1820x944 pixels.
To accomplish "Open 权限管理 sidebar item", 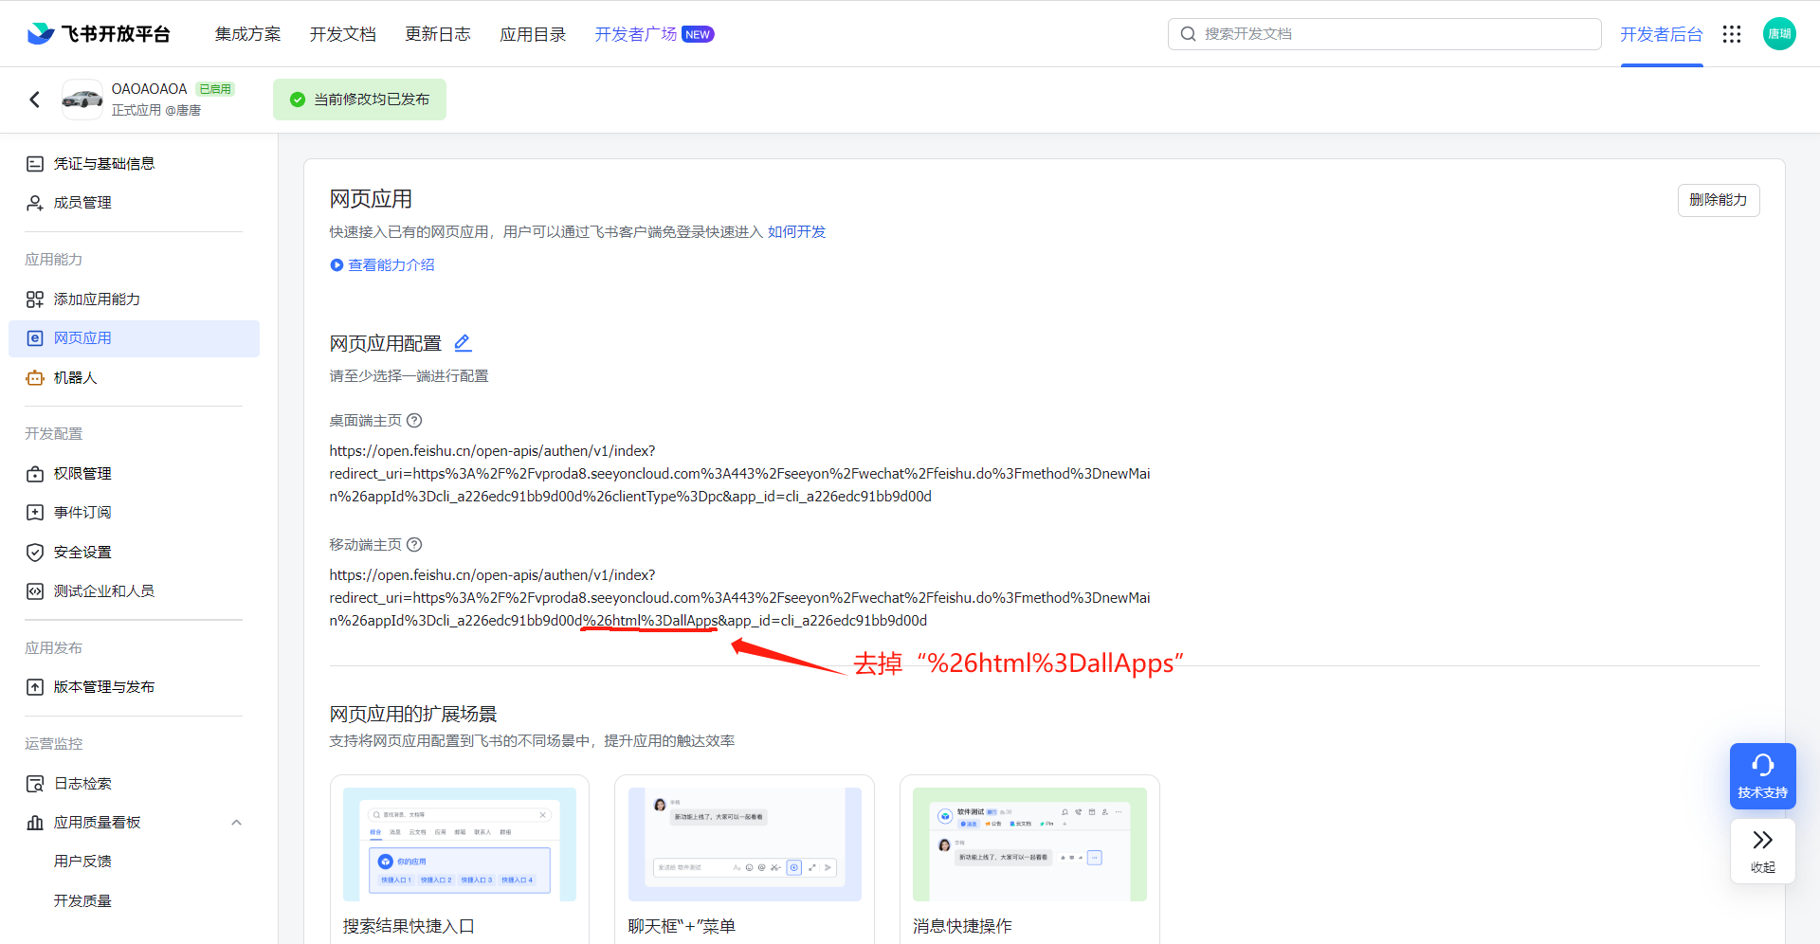I will (134, 474).
